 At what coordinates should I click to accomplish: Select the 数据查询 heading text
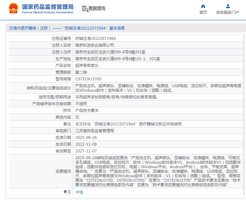[x=97, y=9]
